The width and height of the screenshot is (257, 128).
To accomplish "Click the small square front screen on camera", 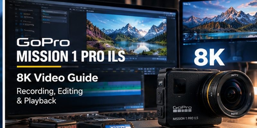I will (180, 86).
